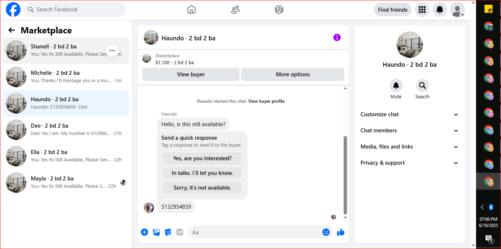Go back with the Marketplace arrow
Screen dimensions: 501x249
pos(12,30)
